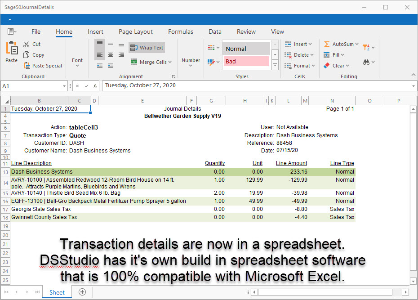This screenshot has height=300, width=418.
Task: Select the column E header
Action: tap(142, 101)
